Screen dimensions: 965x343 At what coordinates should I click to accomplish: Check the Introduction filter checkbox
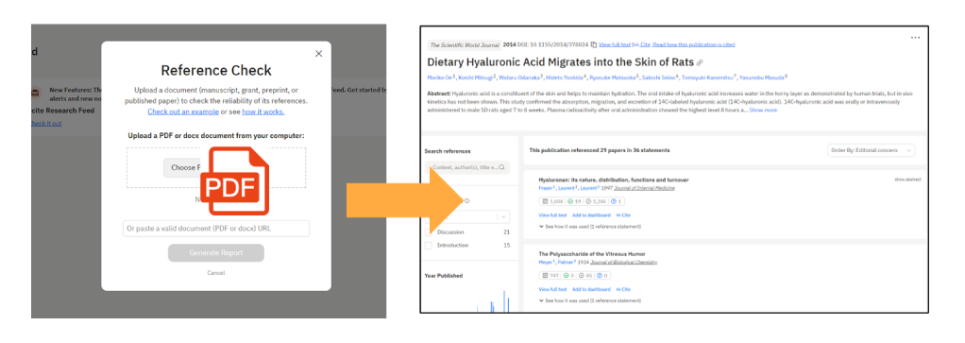[429, 246]
